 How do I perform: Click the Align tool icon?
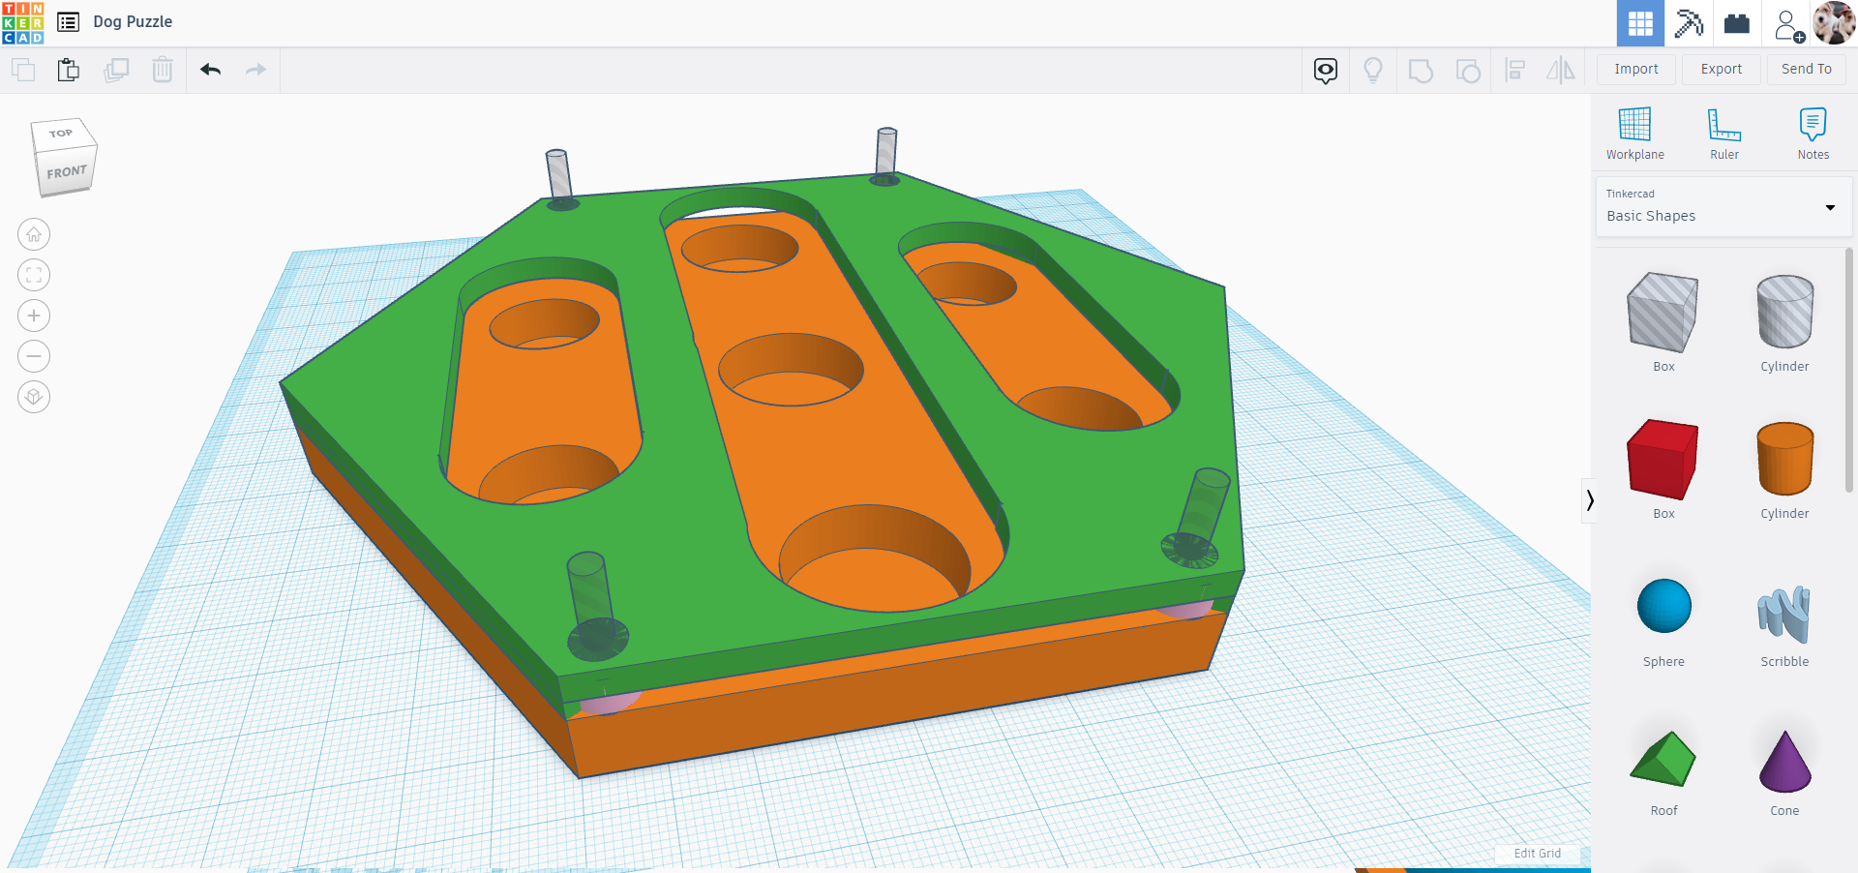(1515, 70)
